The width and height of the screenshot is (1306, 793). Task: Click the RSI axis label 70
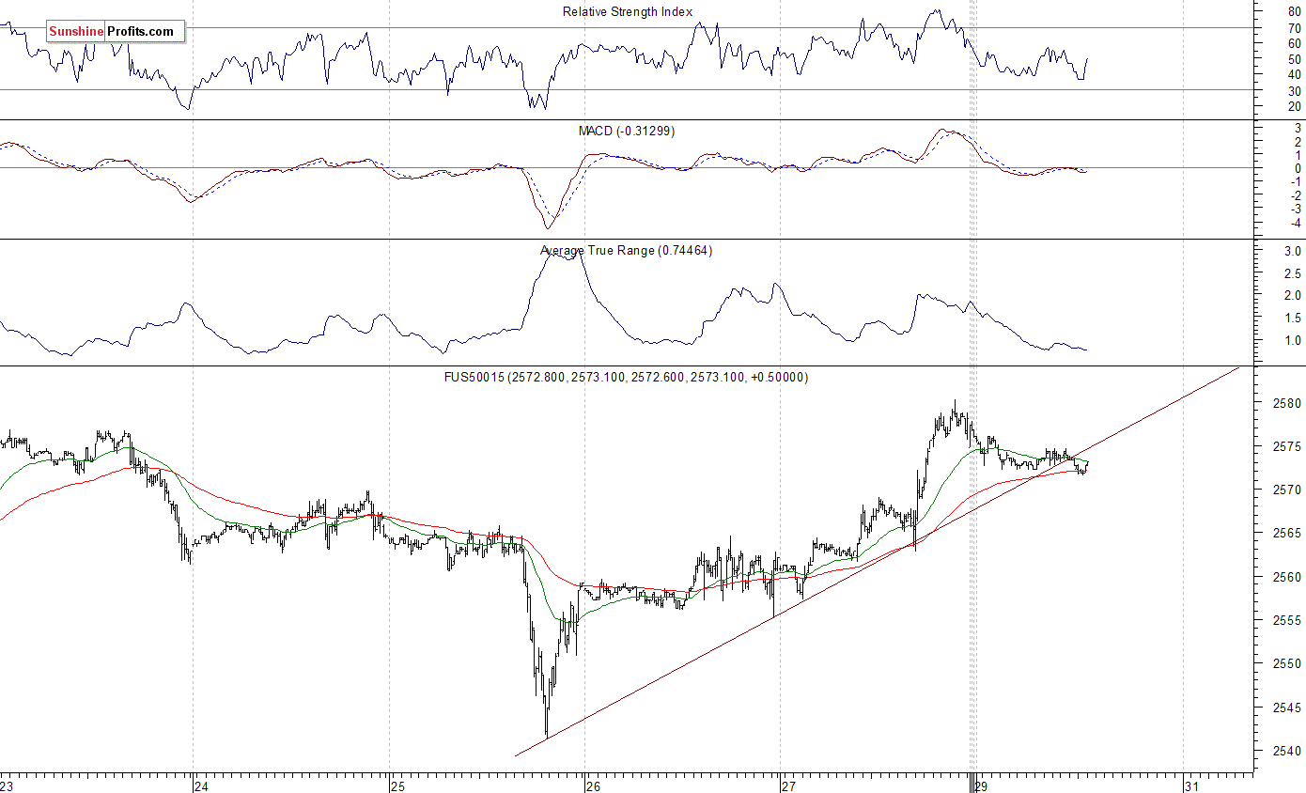tap(1295, 27)
